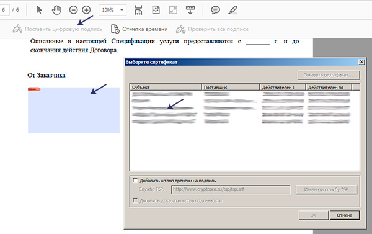Zoom out with the minus icon
Image resolution: width=372 pixels, height=234 pixels.
click(x=73, y=10)
